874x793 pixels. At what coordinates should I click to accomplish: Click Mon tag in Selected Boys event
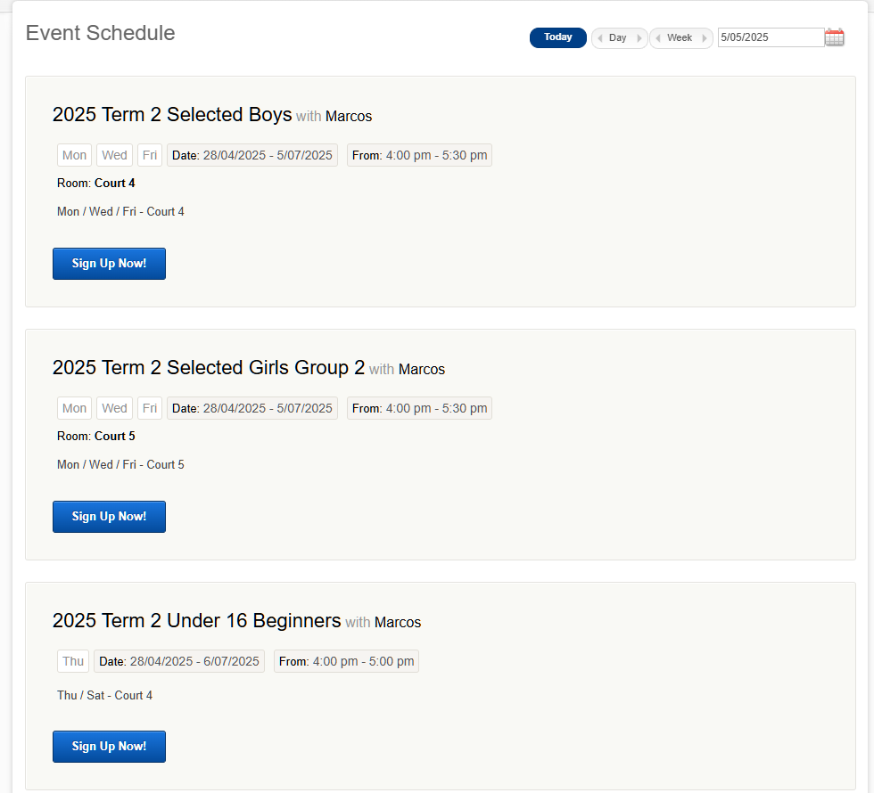[x=74, y=155]
